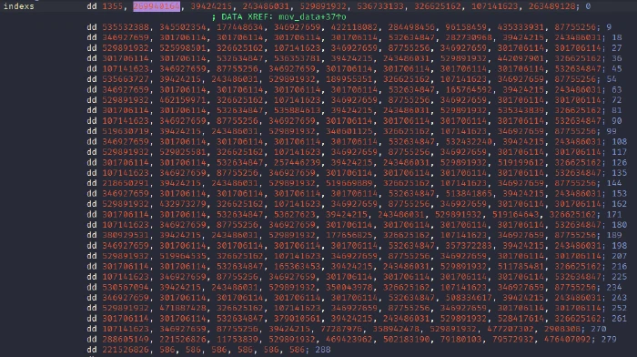This screenshot has height=357, width=637.
Task: Click value 532432240
Action: pyautogui.click(x=469, y=142)
